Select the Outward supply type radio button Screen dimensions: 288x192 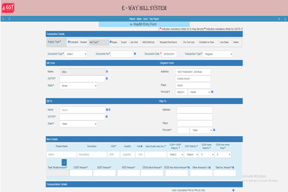click(69, 42)
